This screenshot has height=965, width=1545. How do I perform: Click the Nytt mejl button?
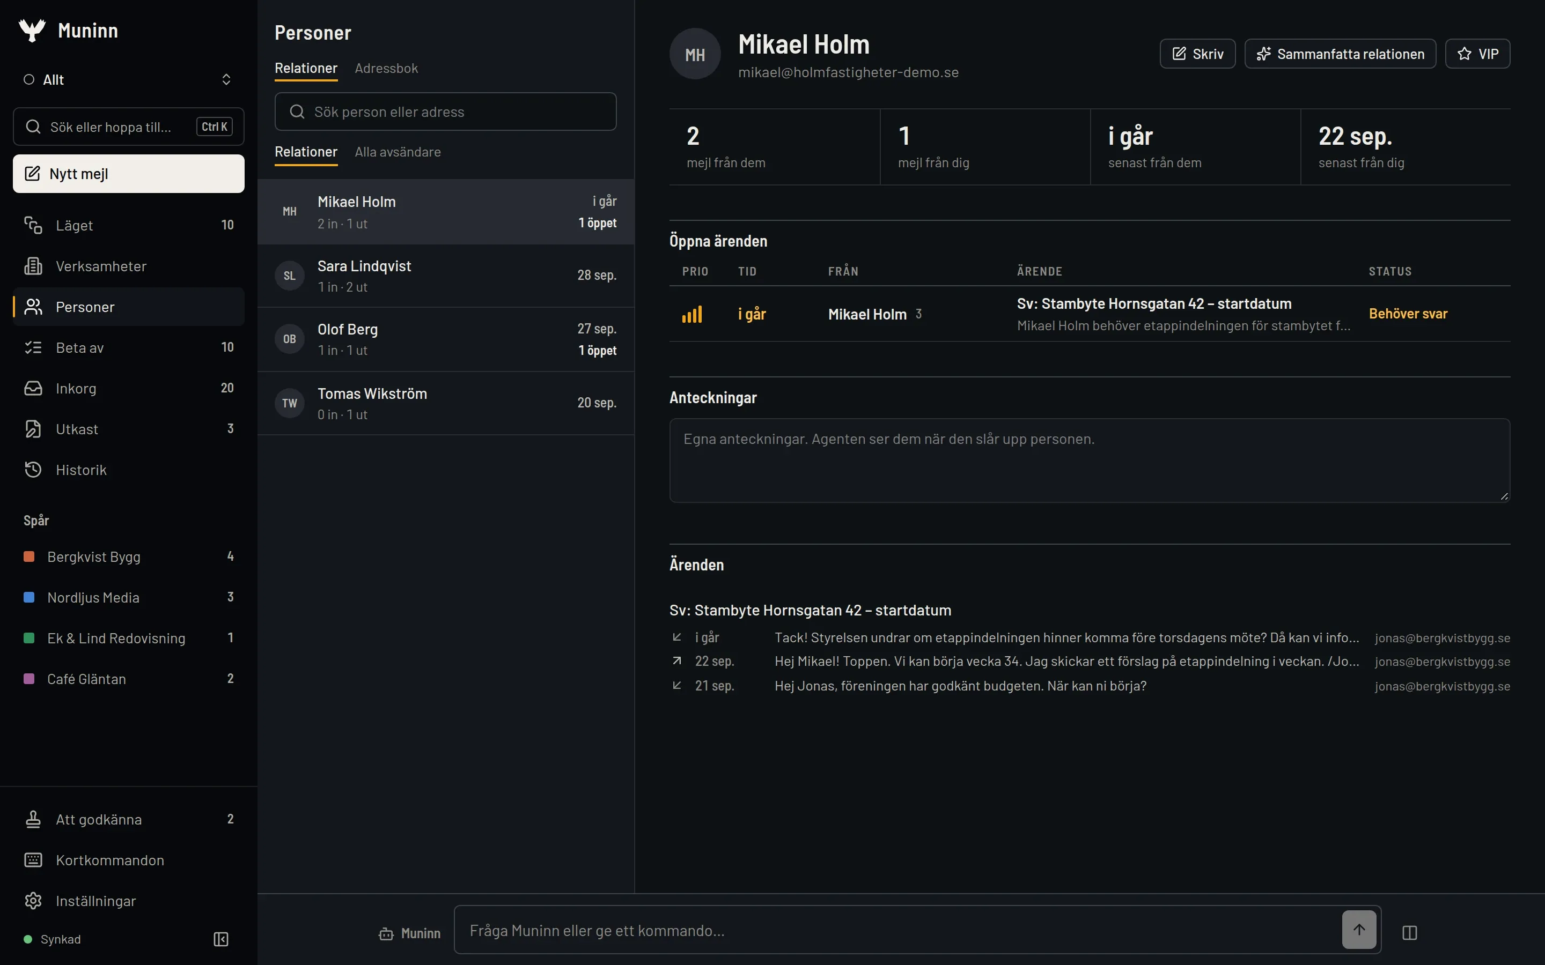(128, 174)
